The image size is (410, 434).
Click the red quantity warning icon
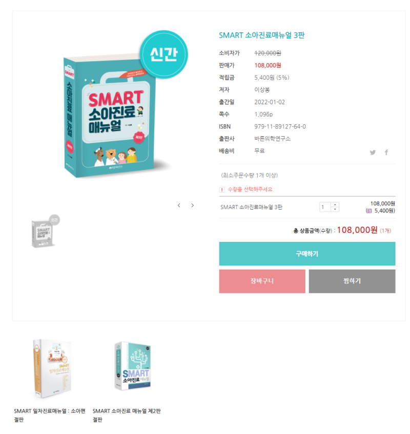[221, 190]
